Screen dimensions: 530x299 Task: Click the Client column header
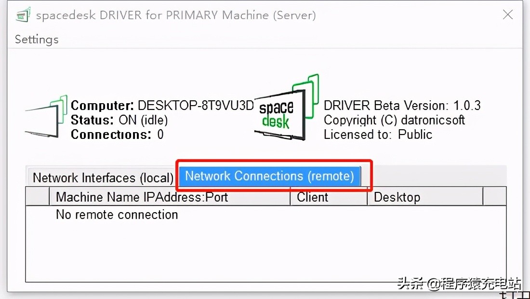pyautogui.click(x=329, y=197)
